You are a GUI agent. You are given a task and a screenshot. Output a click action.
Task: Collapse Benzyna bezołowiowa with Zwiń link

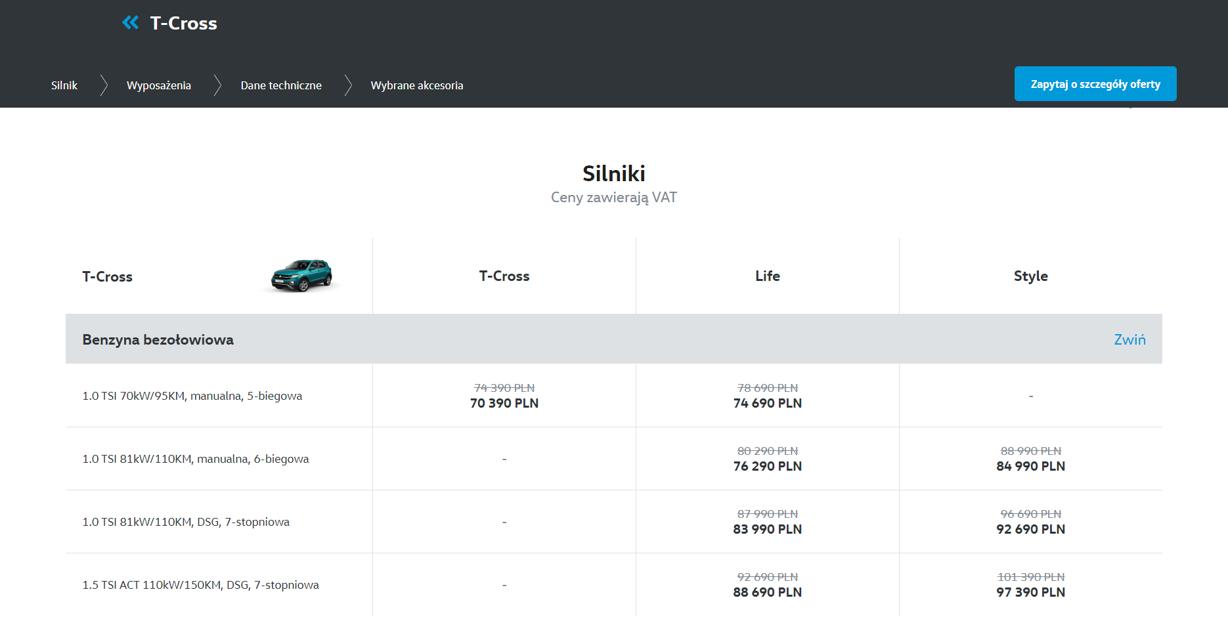coord(1129,339)
